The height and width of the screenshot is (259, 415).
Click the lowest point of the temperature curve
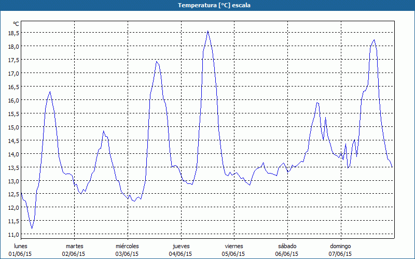(x=32, y=228)
